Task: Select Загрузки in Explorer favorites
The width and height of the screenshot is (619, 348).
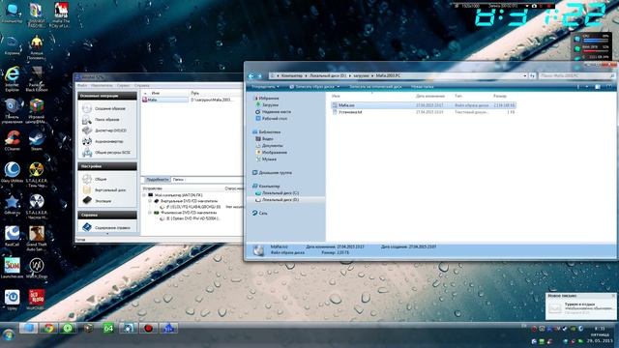Action: tap(267, 105)
